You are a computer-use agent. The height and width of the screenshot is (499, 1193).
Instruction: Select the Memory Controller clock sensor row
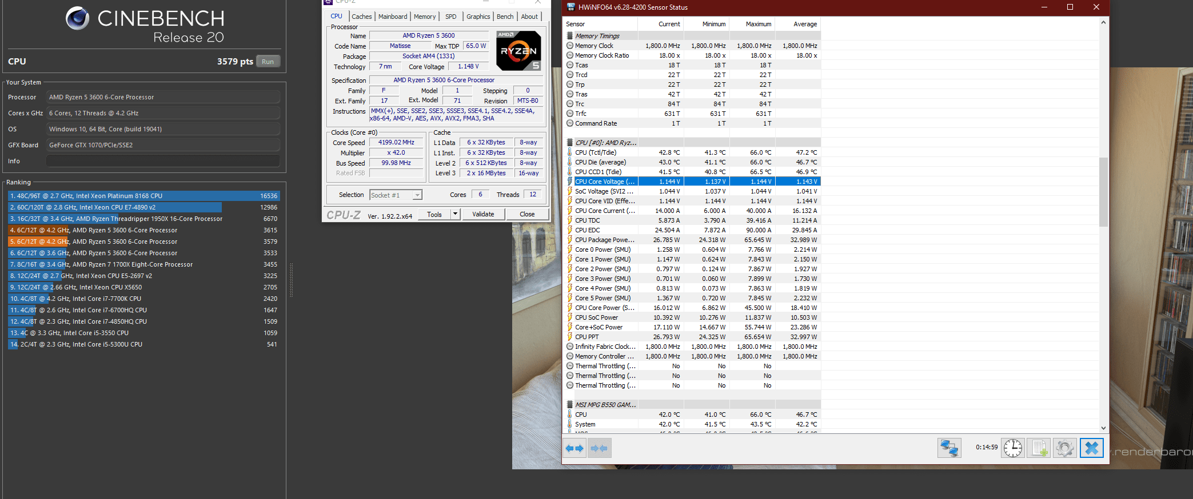[692, 356]
